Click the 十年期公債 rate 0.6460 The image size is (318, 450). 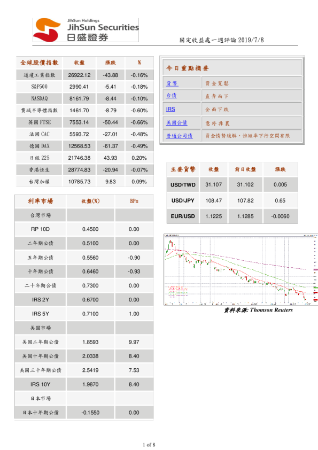(x=90, y=271)
